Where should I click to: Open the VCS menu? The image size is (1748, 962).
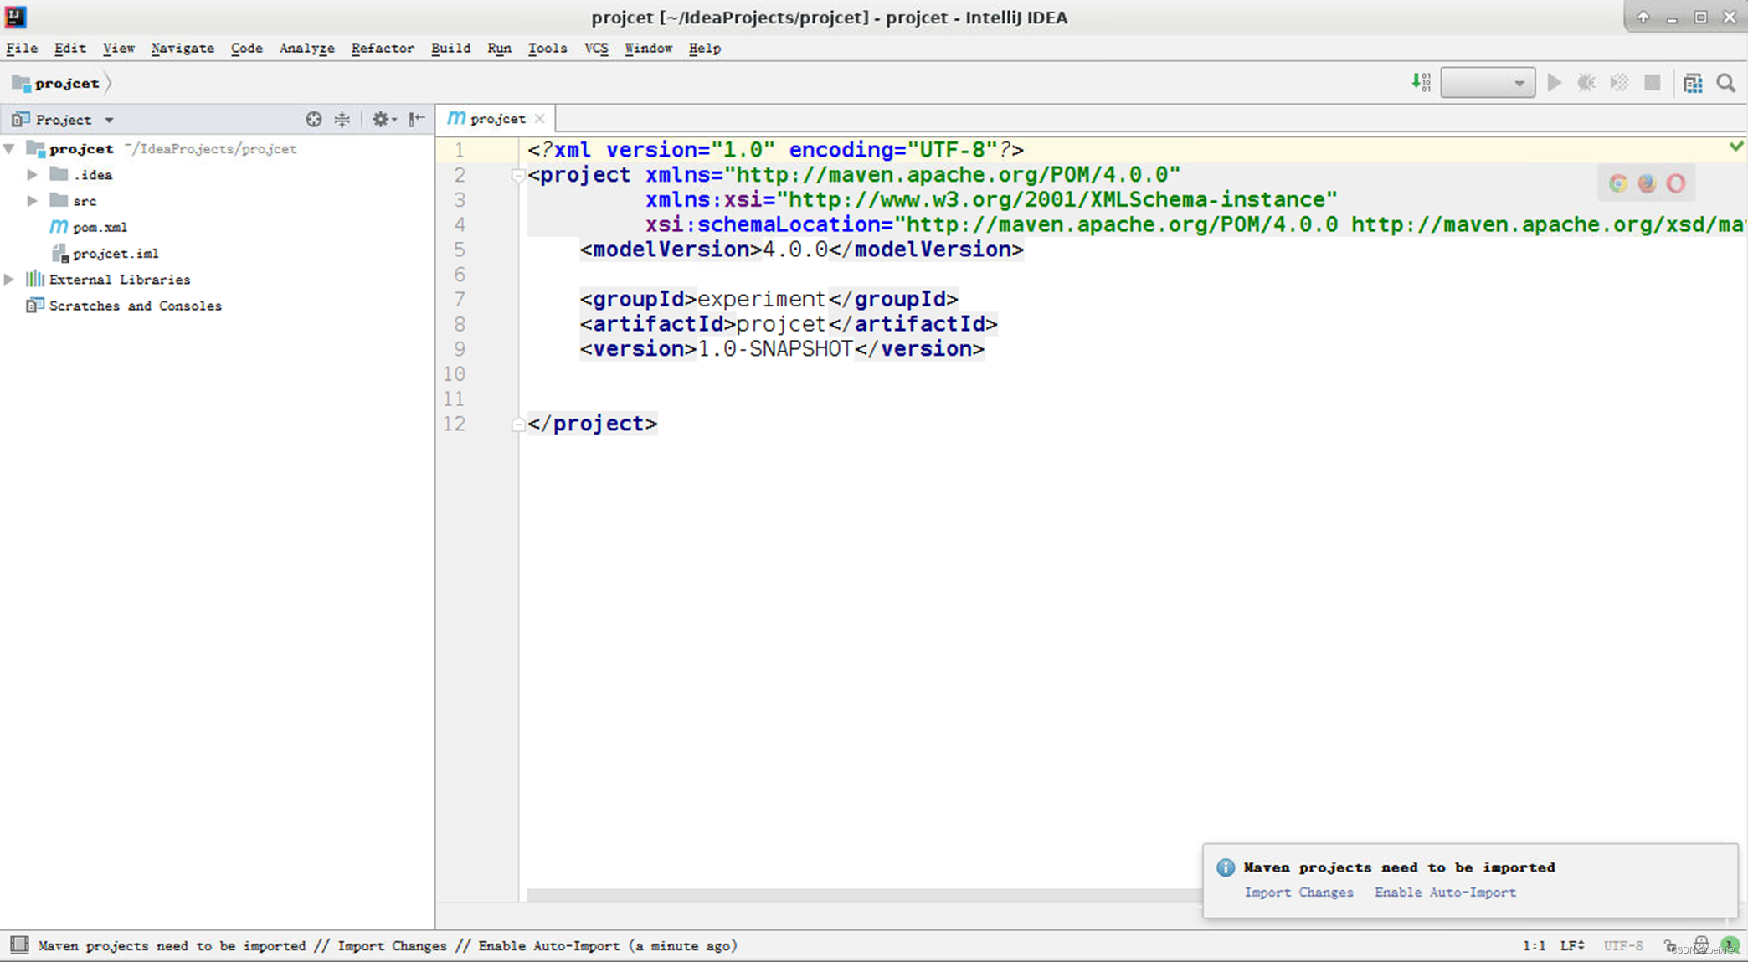point(596,49)
